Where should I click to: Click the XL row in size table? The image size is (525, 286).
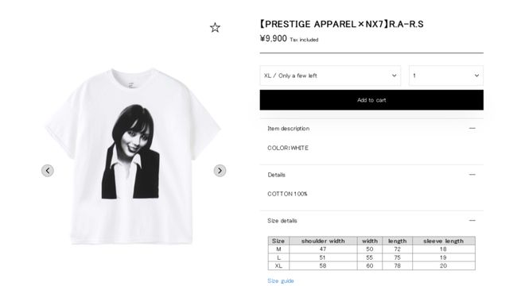pyautogui.click(x=371, y=266)
